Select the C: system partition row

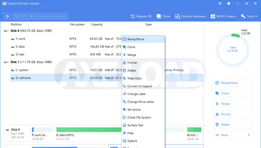[106, 70]
